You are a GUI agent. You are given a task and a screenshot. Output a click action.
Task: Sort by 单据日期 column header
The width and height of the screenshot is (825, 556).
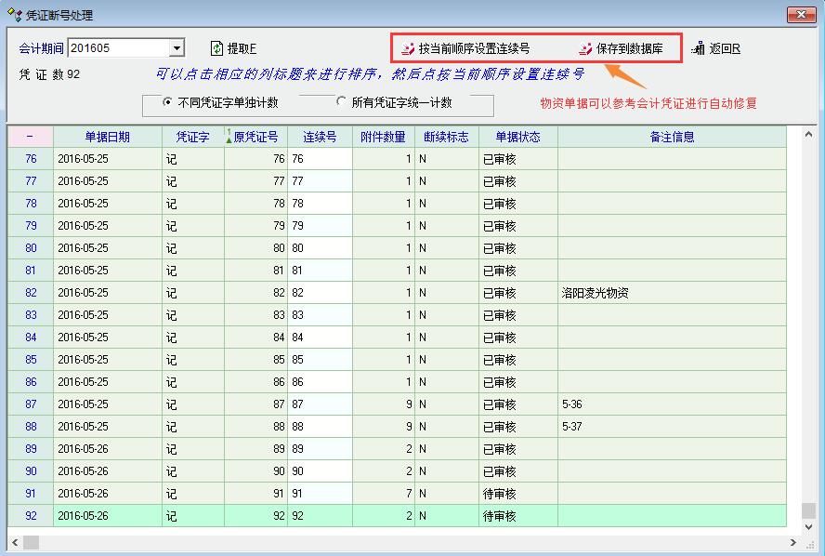pyautogui.click(x=108, y=137)
